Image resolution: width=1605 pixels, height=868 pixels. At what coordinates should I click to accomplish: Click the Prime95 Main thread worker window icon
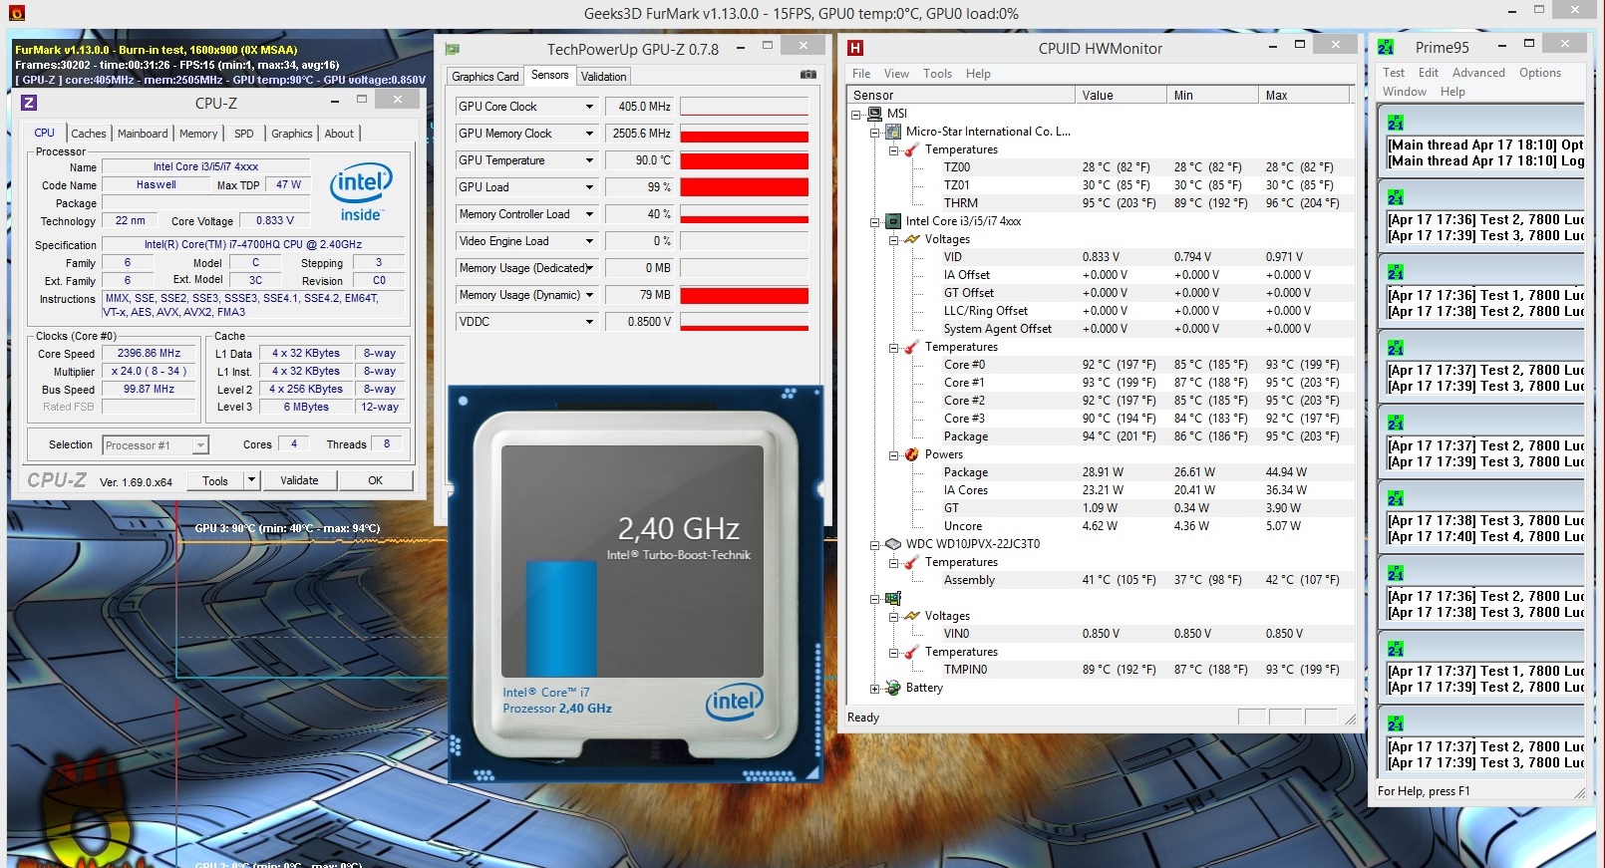tap(1396, 123)
